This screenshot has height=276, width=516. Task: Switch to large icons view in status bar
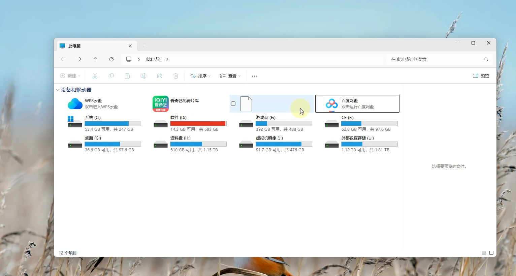click(x=491, y=253)
